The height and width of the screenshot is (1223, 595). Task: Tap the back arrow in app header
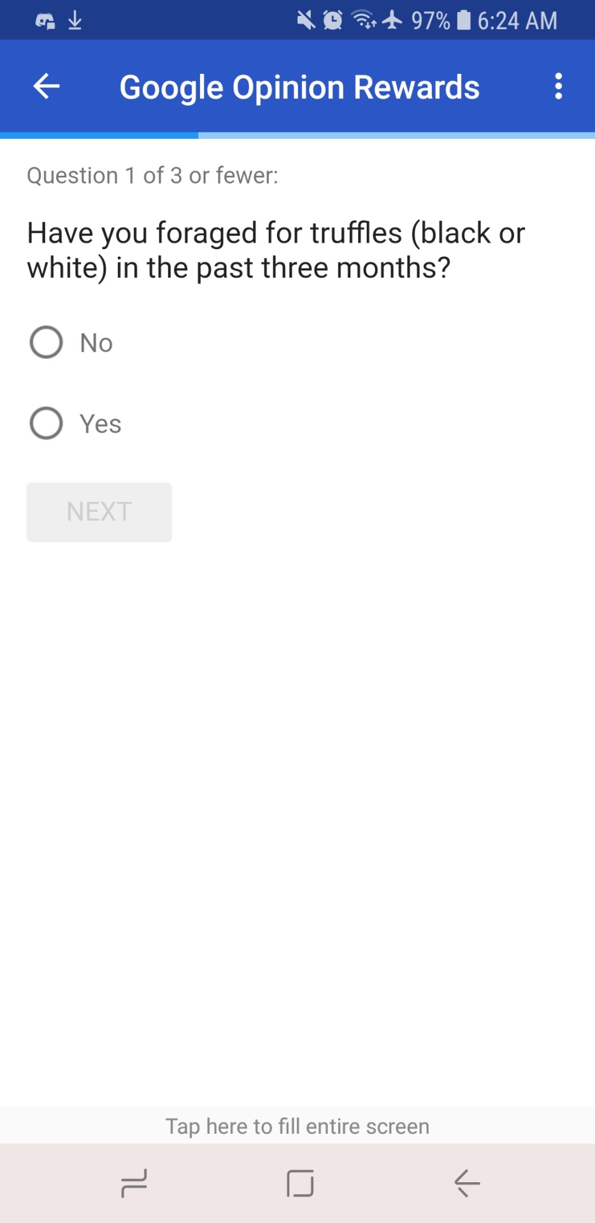pos(47,87)
